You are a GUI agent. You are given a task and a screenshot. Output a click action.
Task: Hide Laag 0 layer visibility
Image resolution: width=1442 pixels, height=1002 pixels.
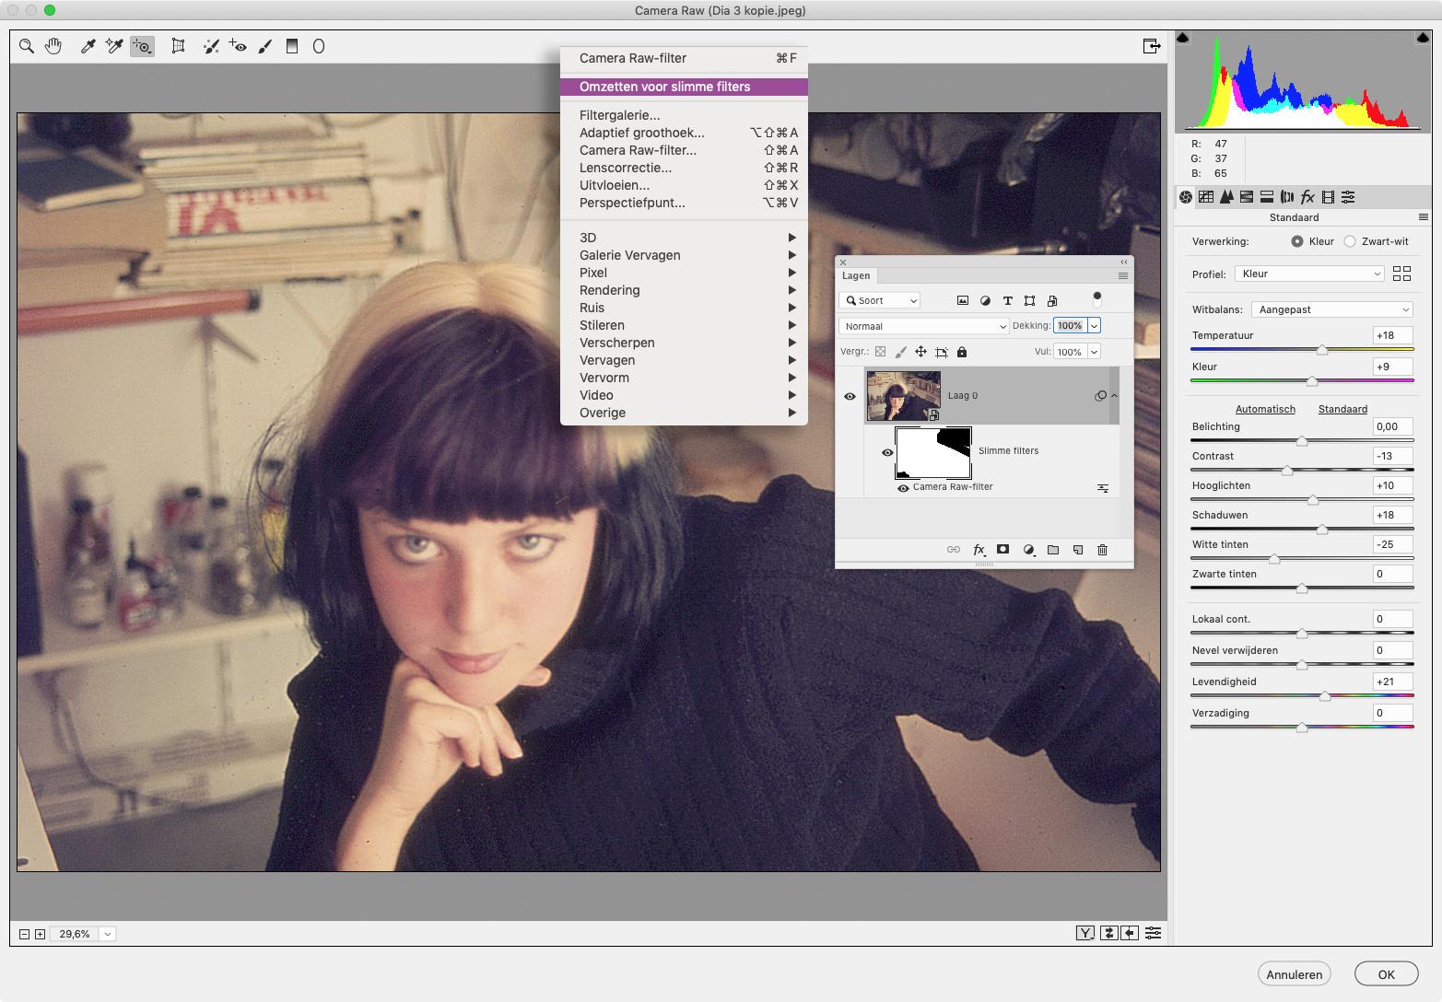(x=850, y=396)
